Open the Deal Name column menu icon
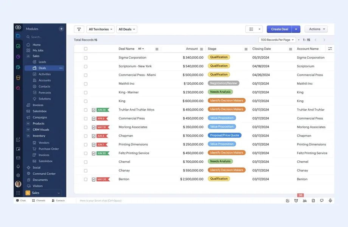This screenshot has width=348, height=227. (157, 49)
